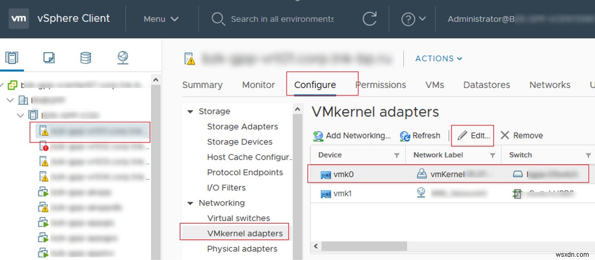Open Host Cache Configuration
595x260 pixels.
(250, 157)
